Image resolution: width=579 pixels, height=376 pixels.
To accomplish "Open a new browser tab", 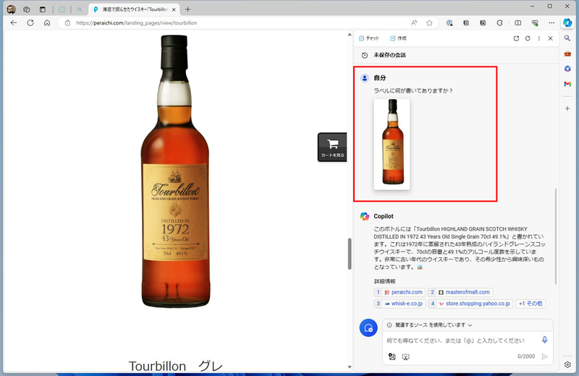I will point(187,9).
